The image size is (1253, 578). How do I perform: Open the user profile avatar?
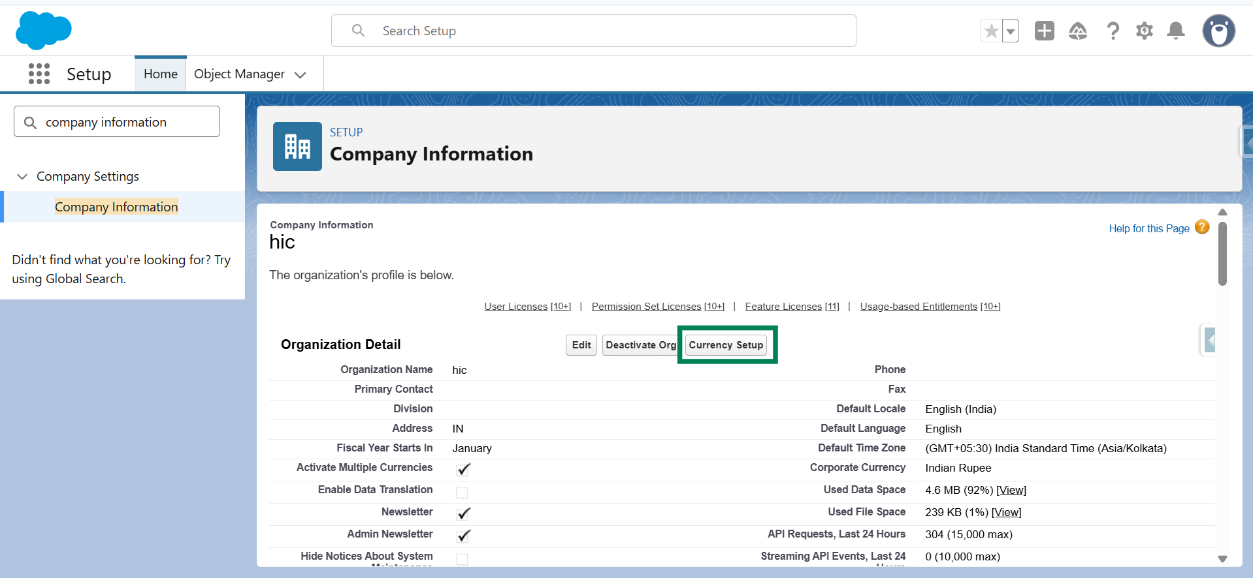[1218, 31]
